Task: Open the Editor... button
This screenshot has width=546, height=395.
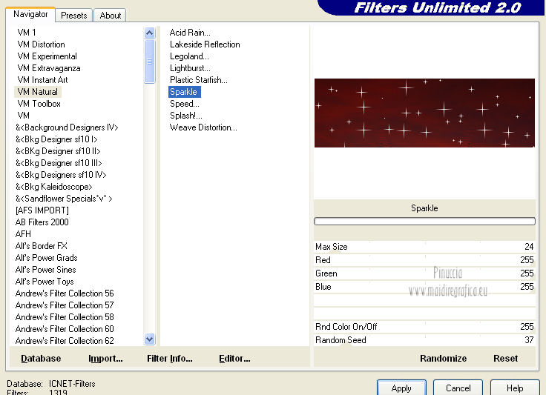Action: point(234,359)
